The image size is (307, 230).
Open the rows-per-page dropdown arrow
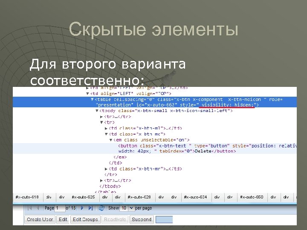coord(131,208)
